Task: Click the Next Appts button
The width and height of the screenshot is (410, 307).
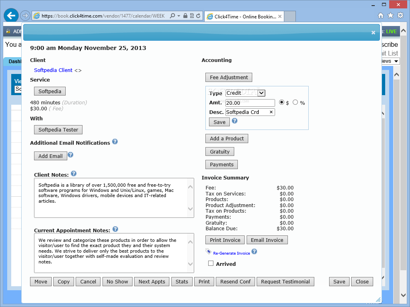Action: 152,282
